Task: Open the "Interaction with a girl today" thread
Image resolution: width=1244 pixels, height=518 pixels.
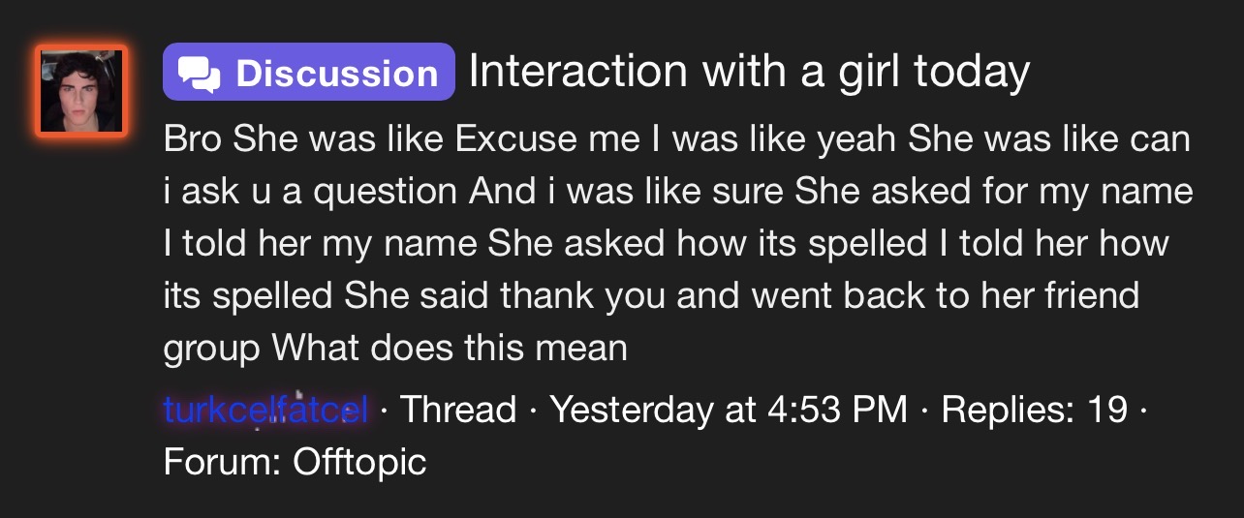Action: 748,72
